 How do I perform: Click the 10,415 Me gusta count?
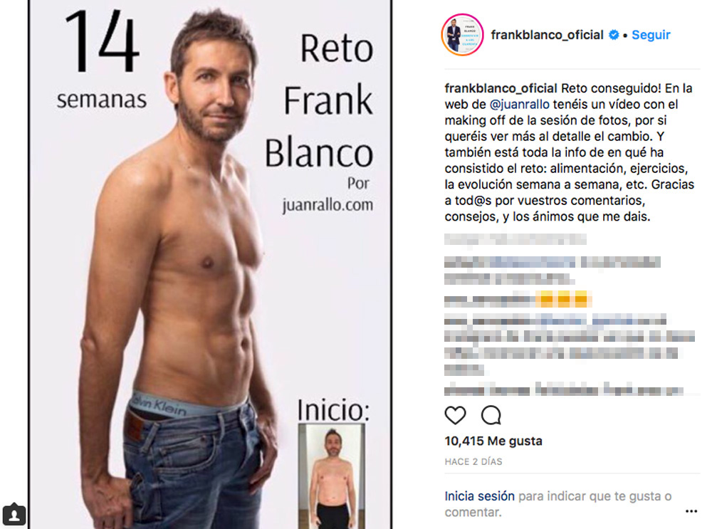493,441
